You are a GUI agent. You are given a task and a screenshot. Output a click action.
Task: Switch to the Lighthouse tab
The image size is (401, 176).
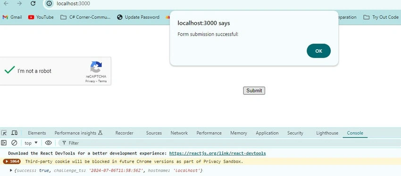[x=327, y=133]
